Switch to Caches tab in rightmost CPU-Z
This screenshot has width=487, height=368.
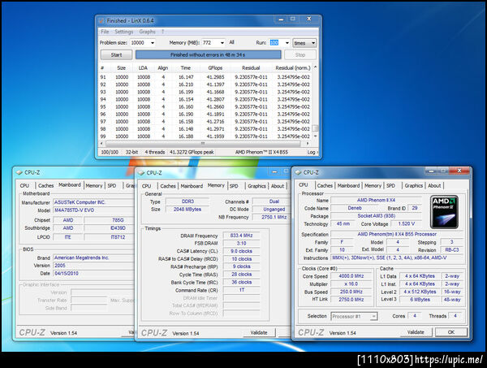click(x=325, y=186)
